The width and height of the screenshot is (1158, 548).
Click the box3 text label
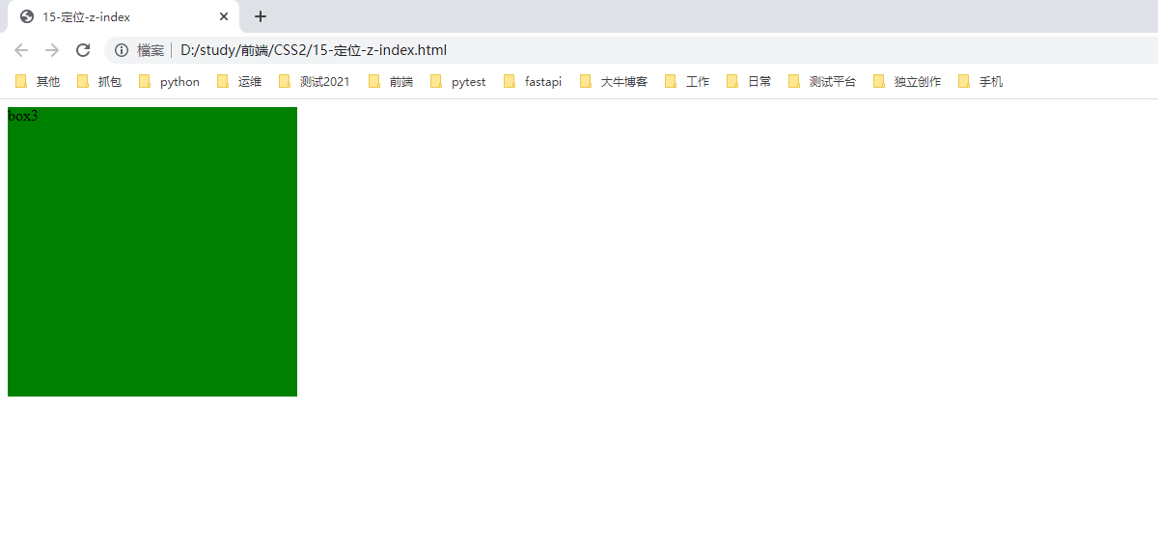(x=22, y=116)
